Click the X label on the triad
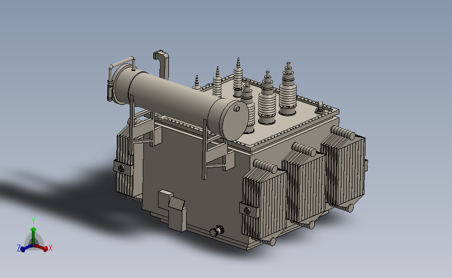Image resolution: width=452 pixels, height=278 pixels. (x=51, y=248)
